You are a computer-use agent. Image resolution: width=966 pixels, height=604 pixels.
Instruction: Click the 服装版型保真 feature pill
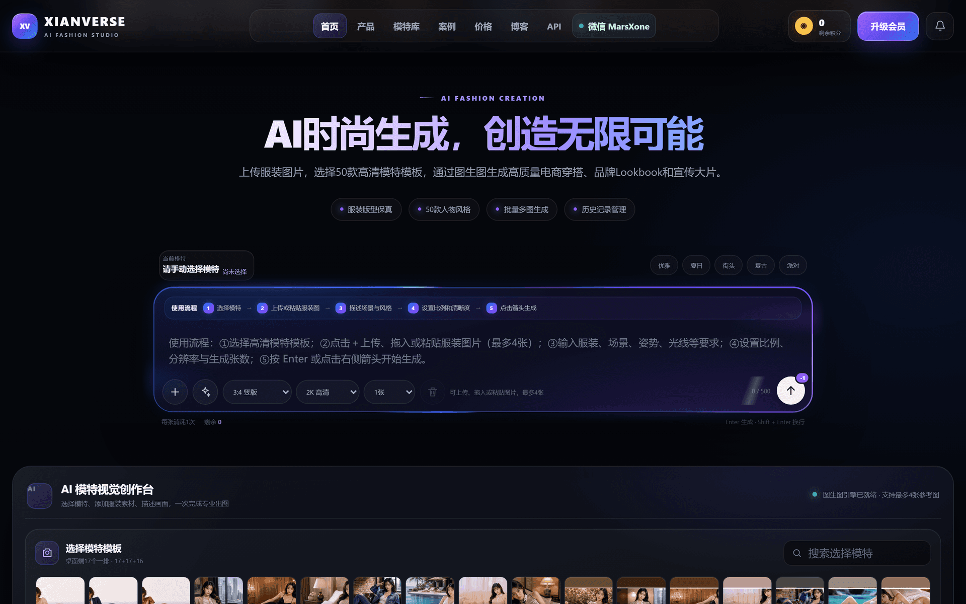[366, 209]
